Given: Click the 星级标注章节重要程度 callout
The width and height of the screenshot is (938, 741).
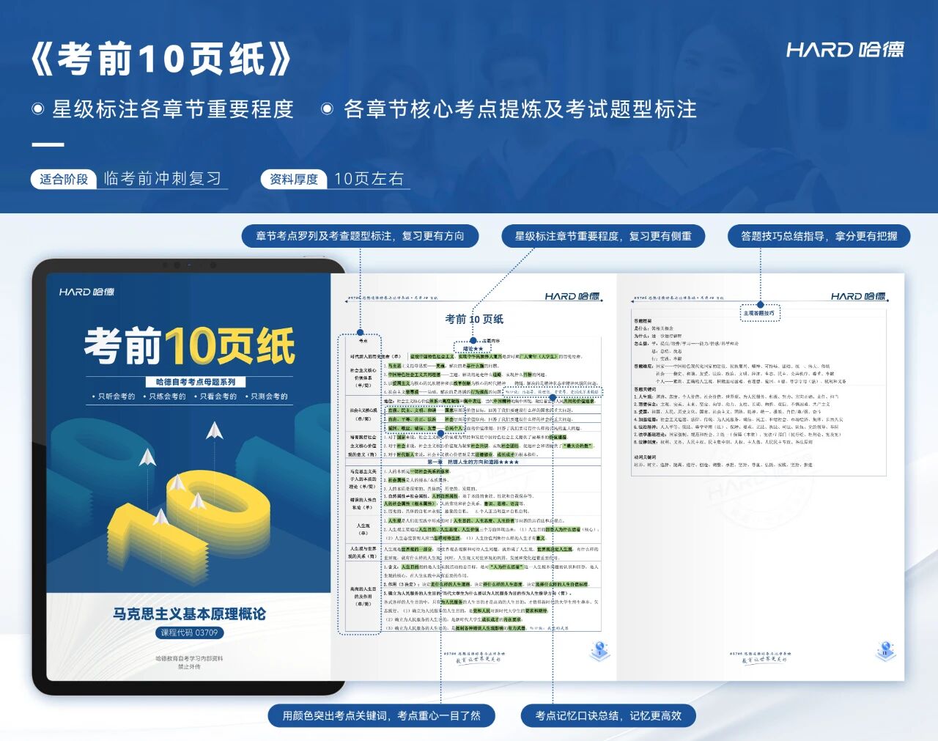Looking at the screenshot, I should 603,236.
